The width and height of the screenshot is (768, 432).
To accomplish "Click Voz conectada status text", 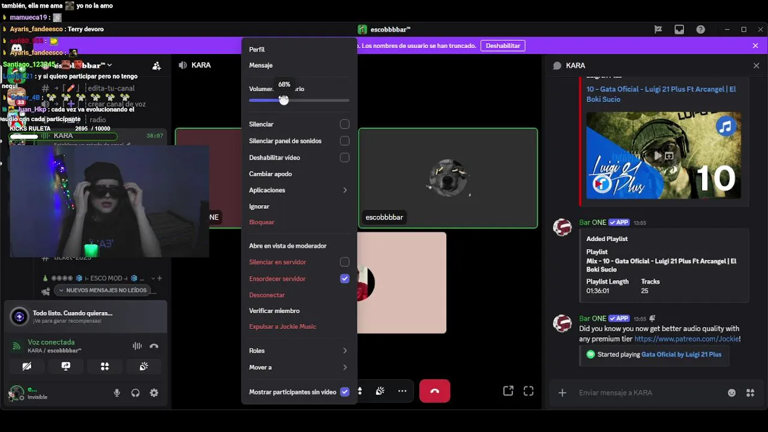I will (51, 342).
